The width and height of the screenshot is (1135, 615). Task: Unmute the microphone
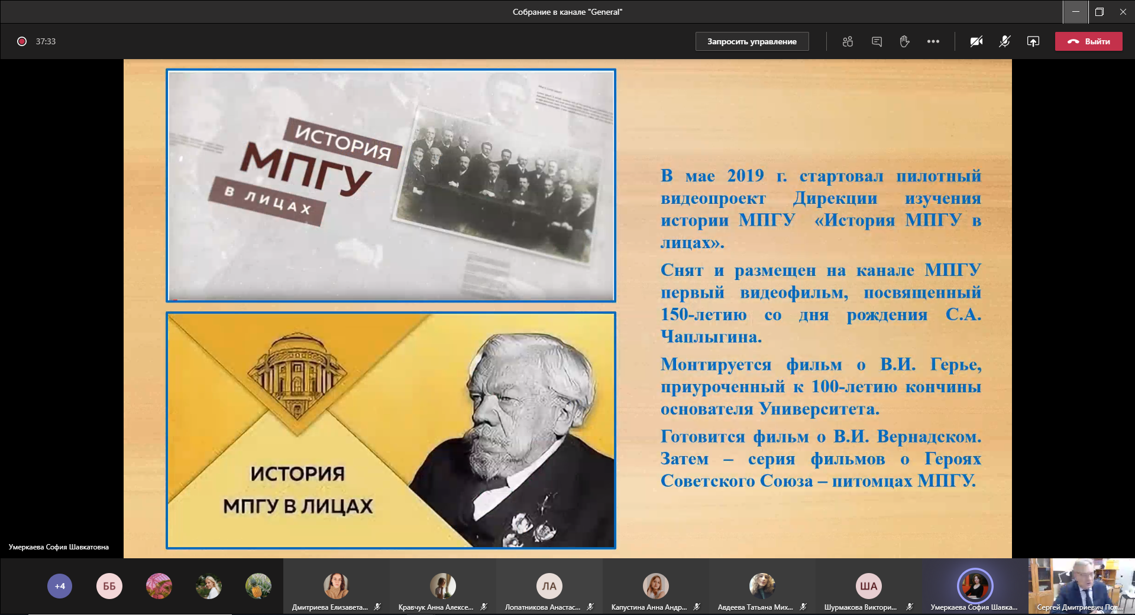click(x=1004, y=41)
